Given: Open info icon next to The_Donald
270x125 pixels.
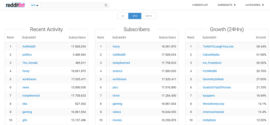Looking at the screenshot, I should [x=19, y=63].
